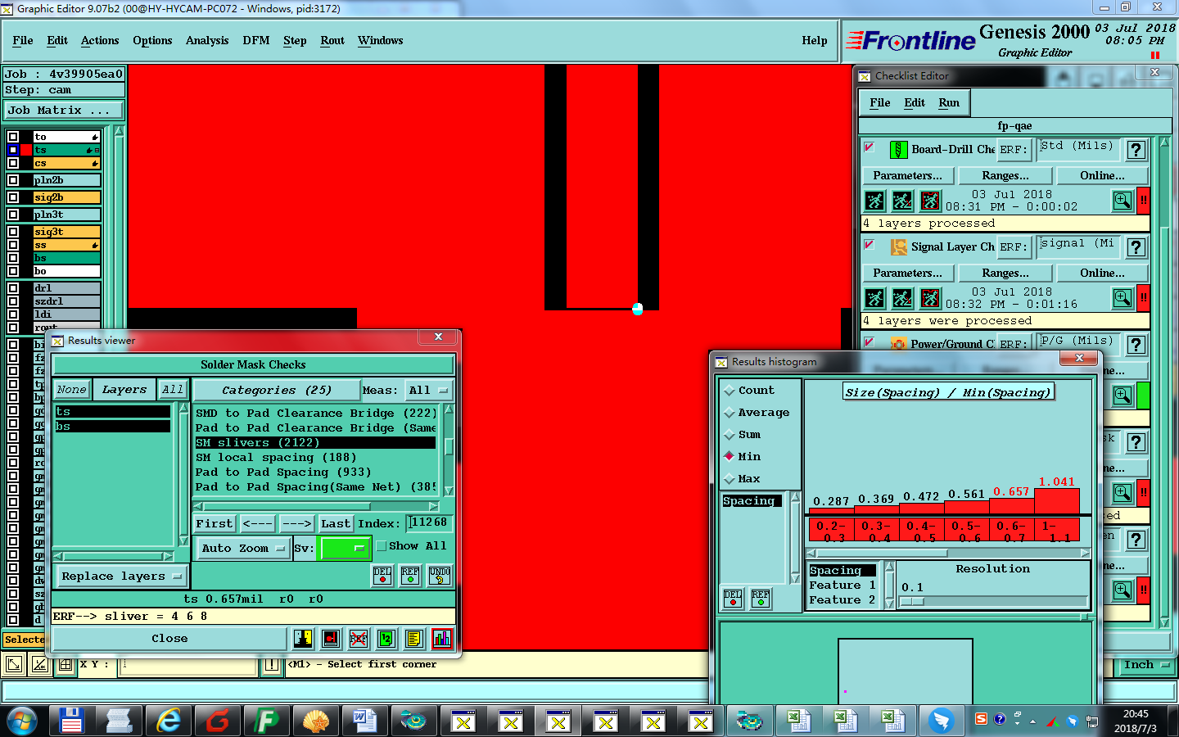The width and height of the screenshot is (1179, 737).
Task: Click the diagonal arrow zoom icon in the bottom-left corner
Action: 14,665
